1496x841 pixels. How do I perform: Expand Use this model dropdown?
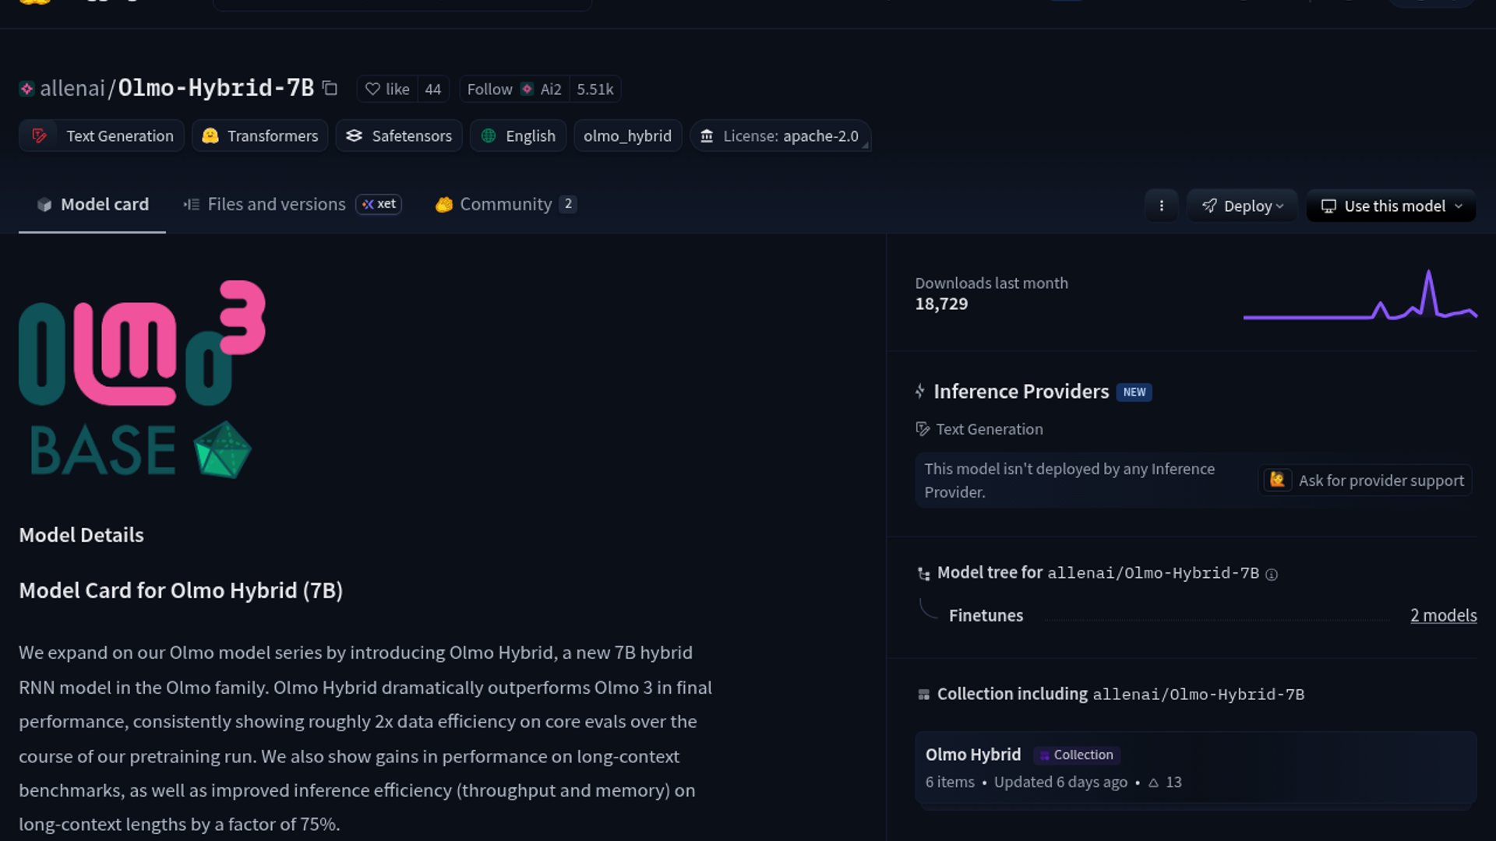click(1391, 206)
